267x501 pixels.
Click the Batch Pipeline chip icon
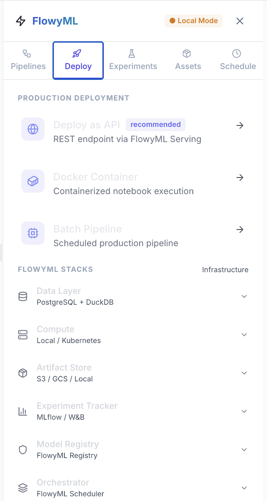pyautogui.click(x=33, y=233)
